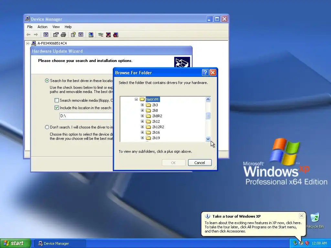This screenshot has width=331, height=248.
Task: Open the File menu
Action: 30,27
